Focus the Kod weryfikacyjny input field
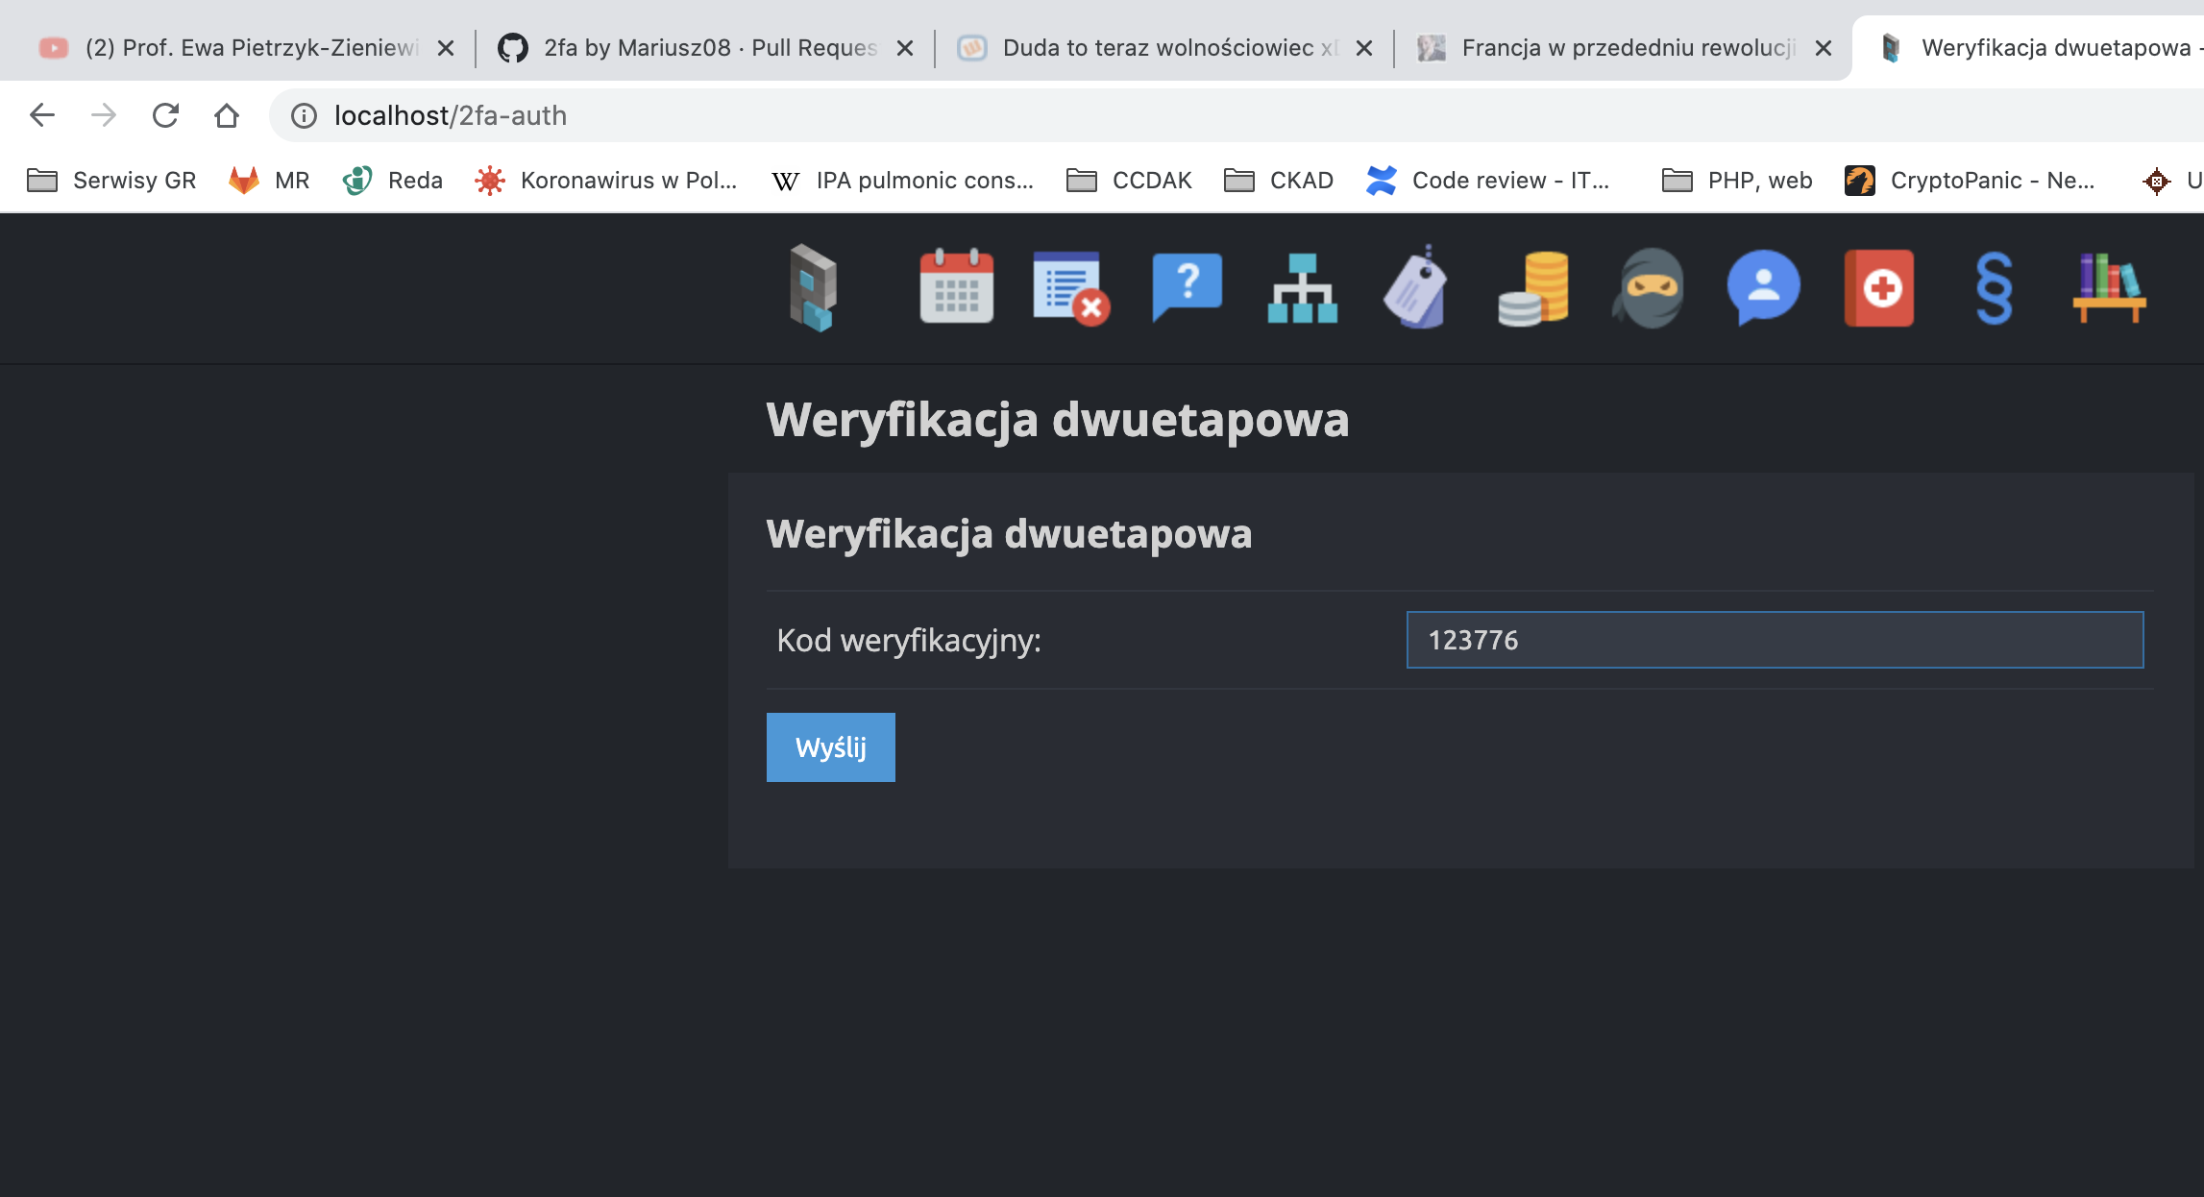The width and height of the screenshot is (2204, 1197). click(x=1775, y=640)
